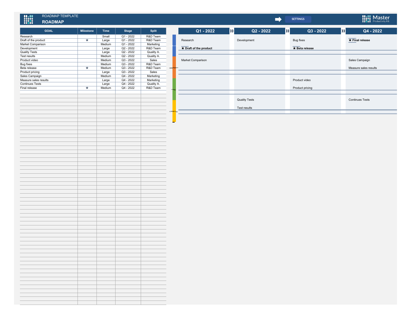Select the Q1 - 2022 roadmap header
The width and height of the screenshot is (411, 318).
click(204, 31)
